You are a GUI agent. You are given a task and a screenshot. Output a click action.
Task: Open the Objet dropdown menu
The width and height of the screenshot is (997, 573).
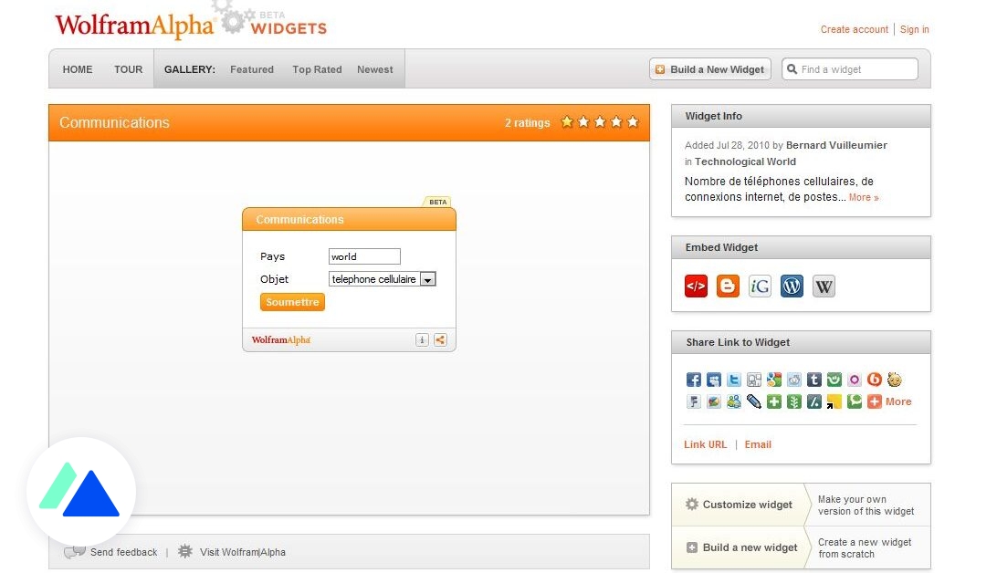pyautogui.click(x=427, y=278)
